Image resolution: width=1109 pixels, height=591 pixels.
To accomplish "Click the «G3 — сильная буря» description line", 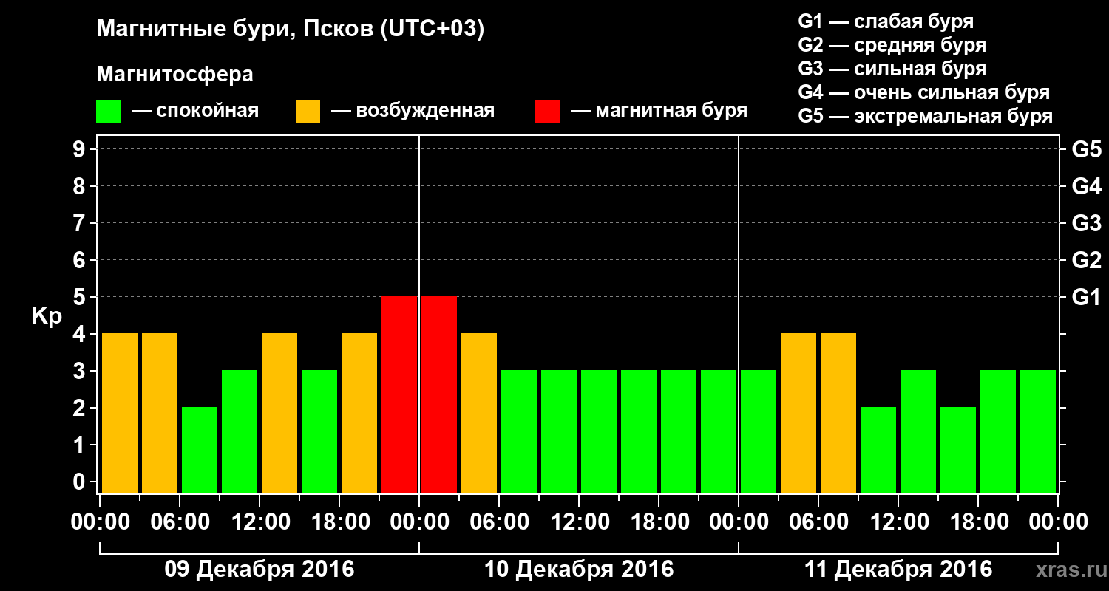I will click(x=892, y=69).
